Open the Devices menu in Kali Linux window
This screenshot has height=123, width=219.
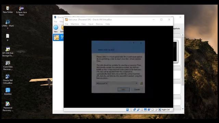[x=99, y=24]
